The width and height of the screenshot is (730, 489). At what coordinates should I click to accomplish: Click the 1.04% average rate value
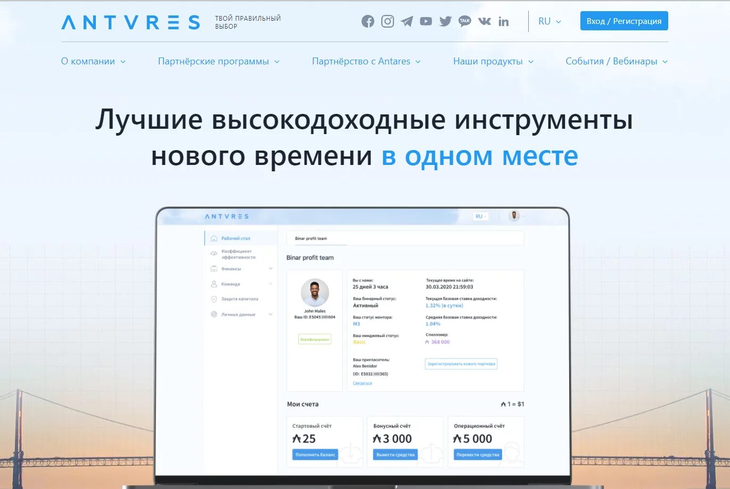click(433, 324)
